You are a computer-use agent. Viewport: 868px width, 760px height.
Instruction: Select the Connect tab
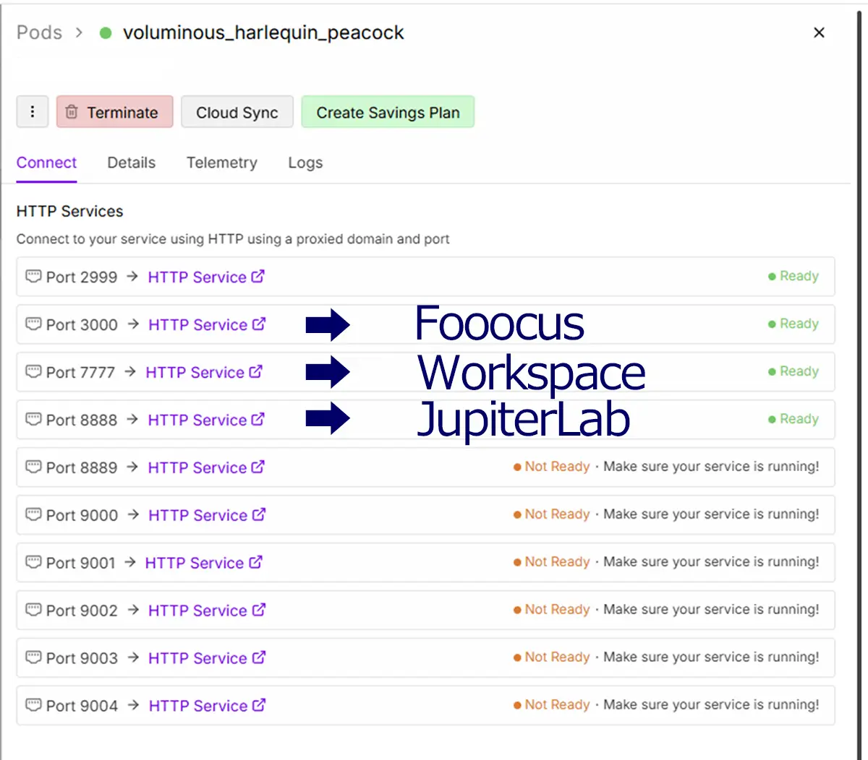coord(46,163)
